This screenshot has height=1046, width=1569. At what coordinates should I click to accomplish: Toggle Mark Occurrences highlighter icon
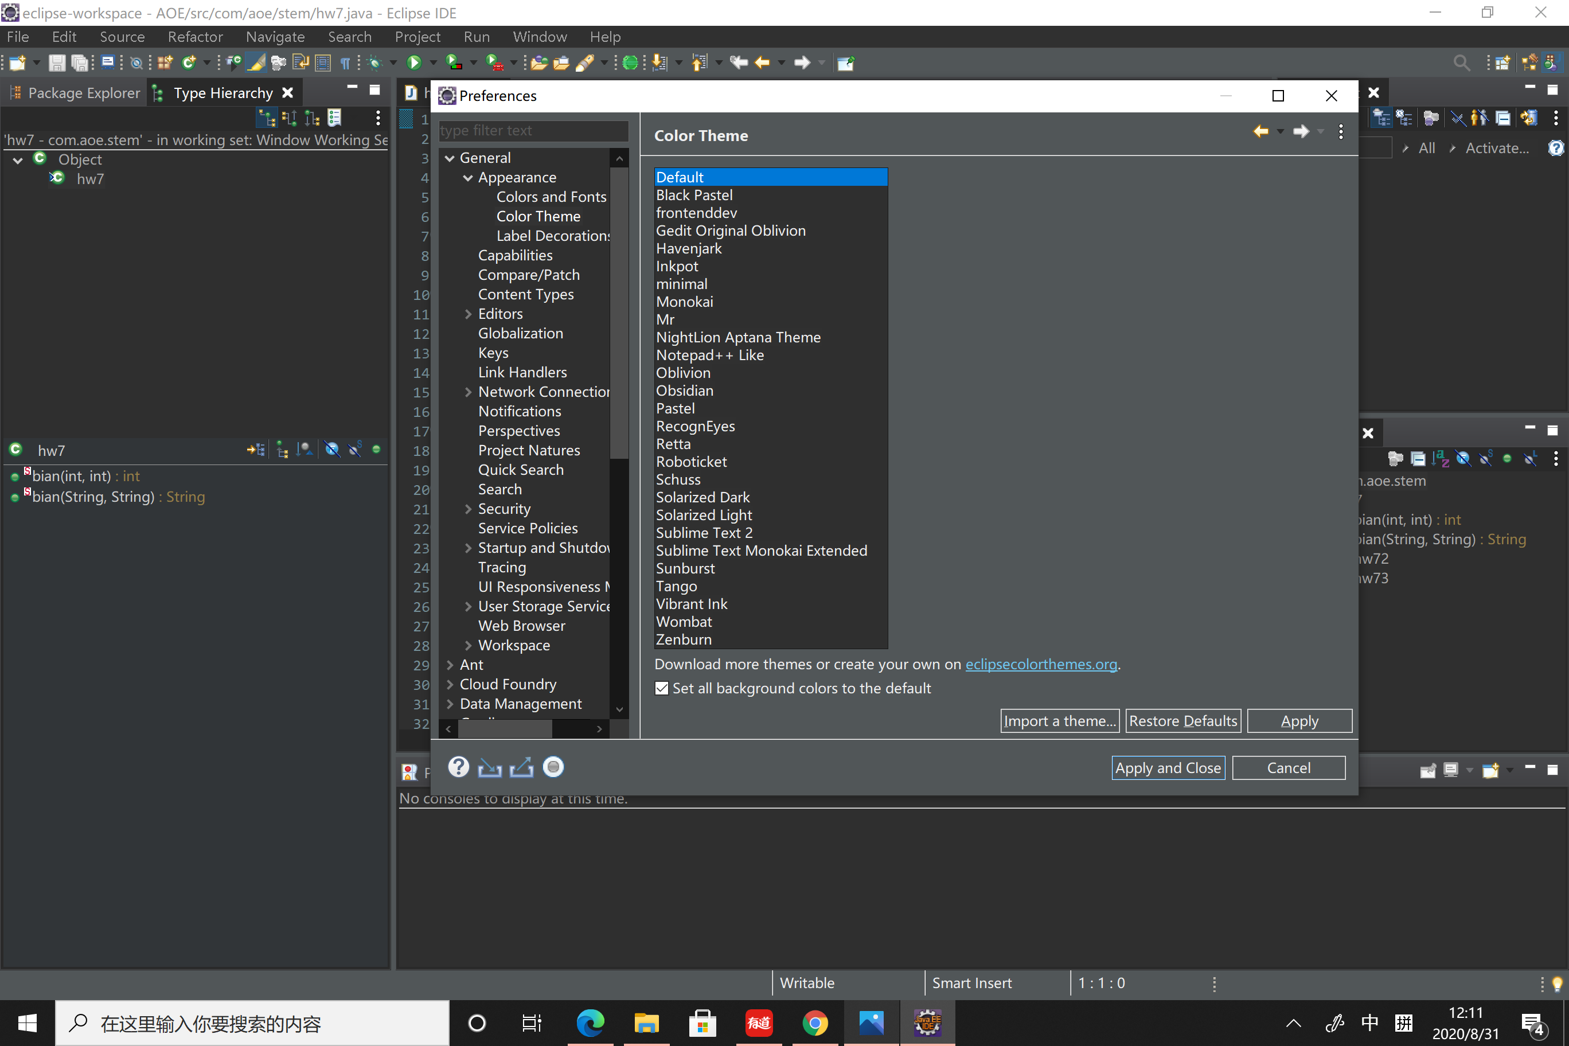(256, 63)
